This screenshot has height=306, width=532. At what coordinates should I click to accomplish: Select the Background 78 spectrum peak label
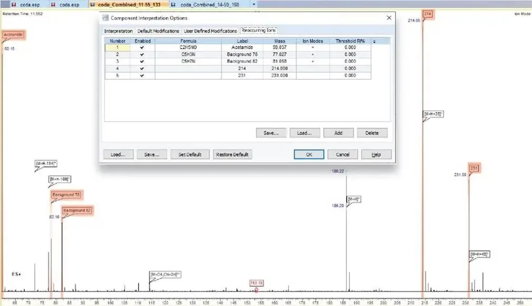[66, 195]
